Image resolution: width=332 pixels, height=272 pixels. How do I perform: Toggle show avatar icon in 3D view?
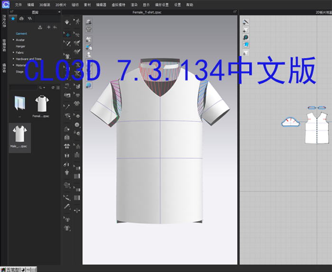(89, 54)
